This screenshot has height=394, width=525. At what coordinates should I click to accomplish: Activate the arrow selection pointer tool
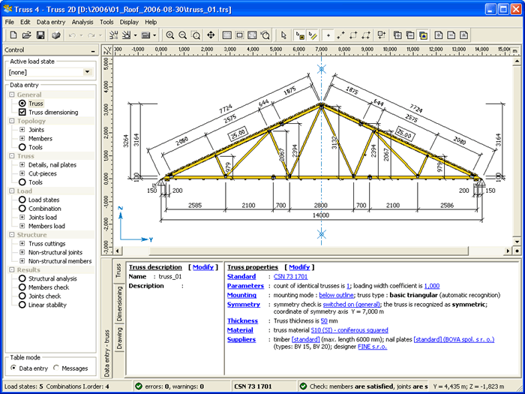(283, 35)
